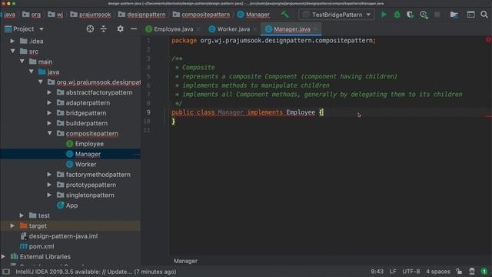Click 4 spaces indent setting
This screenshot has height=277, width=492.
point(438,272)
